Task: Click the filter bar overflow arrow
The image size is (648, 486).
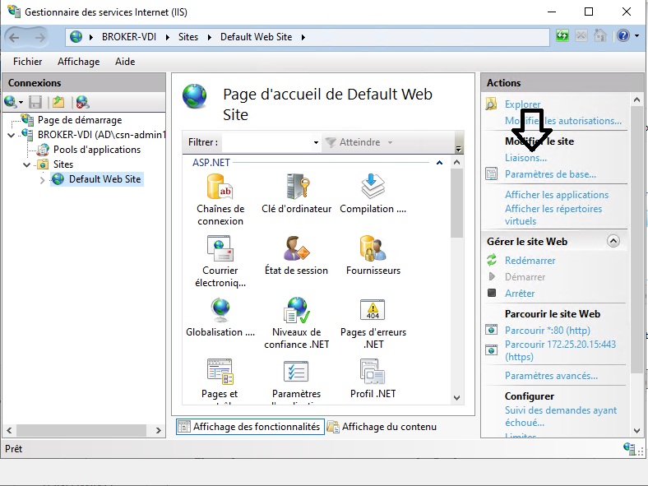Action: 458,148
